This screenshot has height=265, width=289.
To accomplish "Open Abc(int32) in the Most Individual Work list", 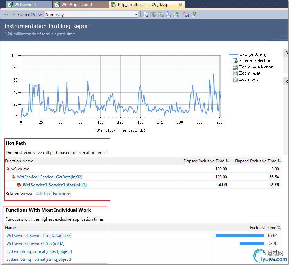I will click(35, 243).
